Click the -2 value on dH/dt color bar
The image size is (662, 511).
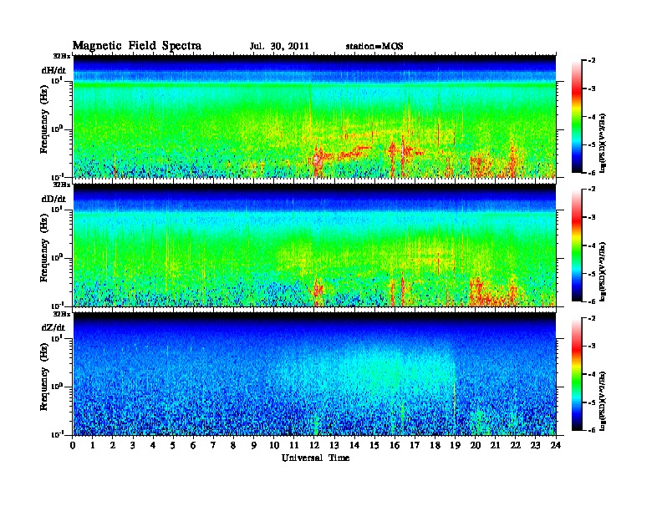(592, 61)
